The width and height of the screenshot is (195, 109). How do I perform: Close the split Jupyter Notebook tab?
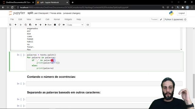coord(67,2)
